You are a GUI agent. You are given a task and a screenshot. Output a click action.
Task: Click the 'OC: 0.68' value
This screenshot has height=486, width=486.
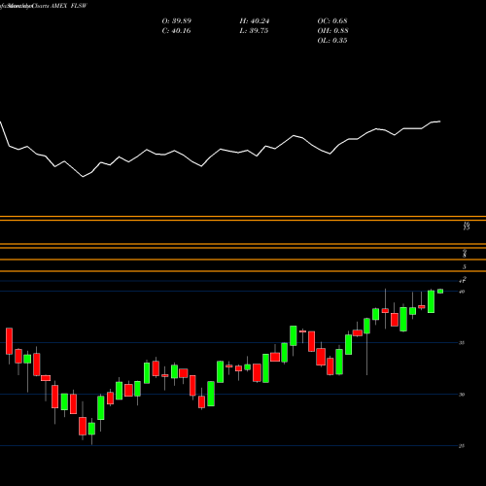pyautogui.click(x=332, y=21)
